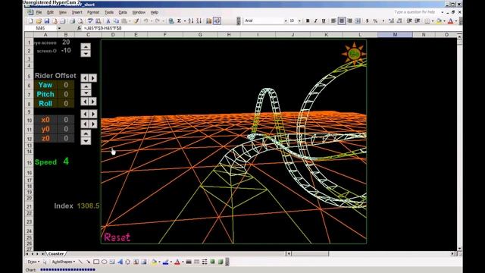This screenshot has height=273, width=485.
Task: Click the Insert WordArt icon
Action: click(120, 262)
